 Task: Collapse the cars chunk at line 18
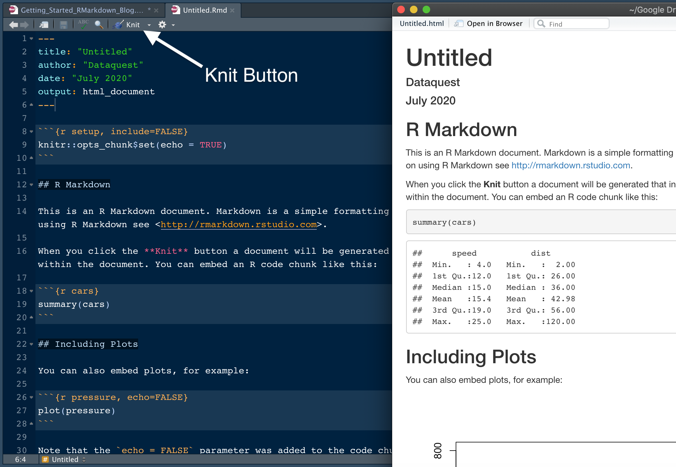click(x=31, y=291)
